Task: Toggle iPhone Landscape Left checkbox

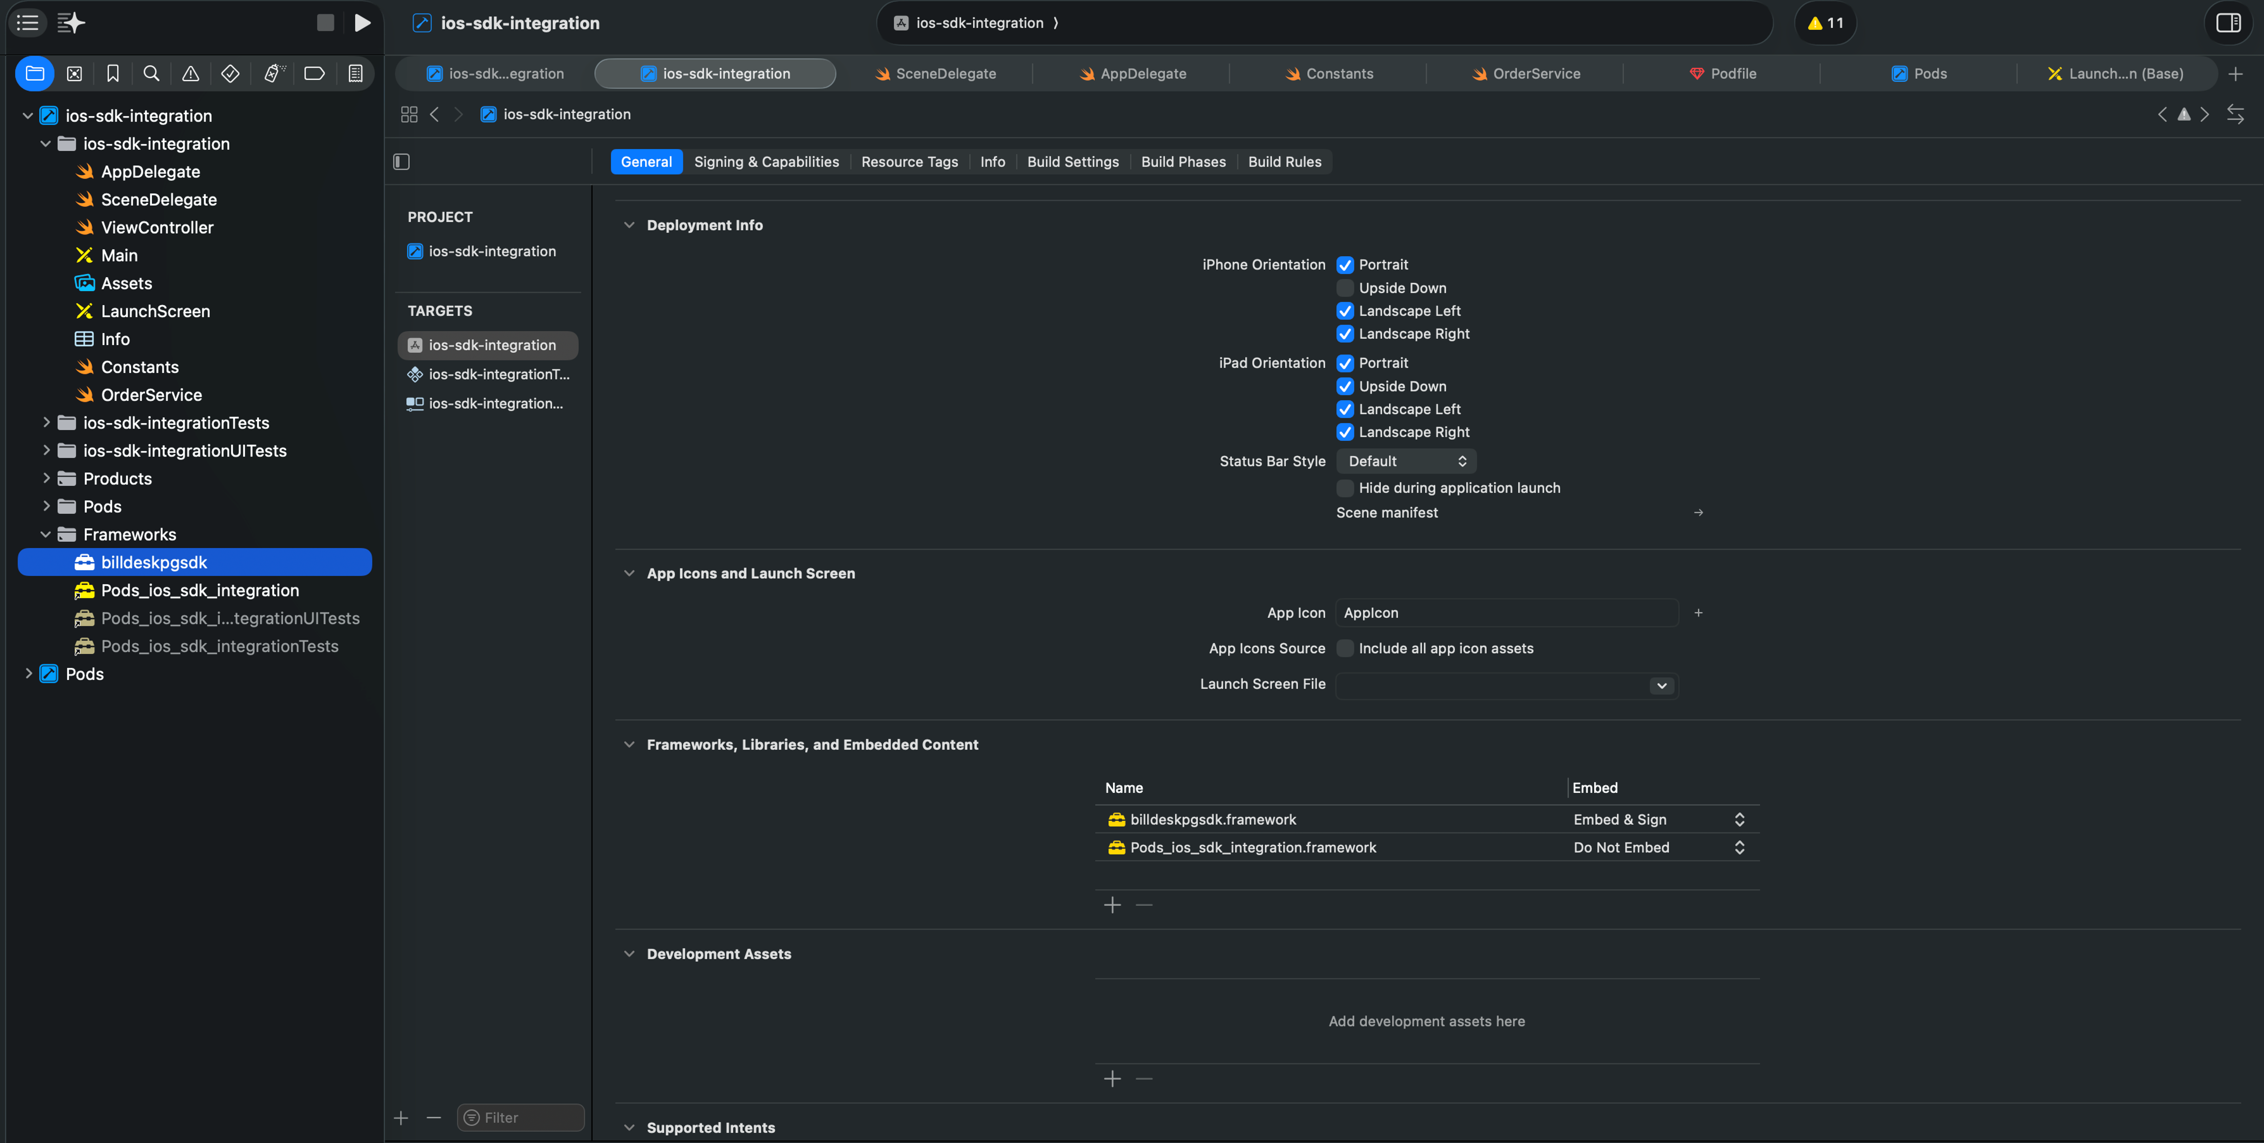Action: tap(1345, 310)
